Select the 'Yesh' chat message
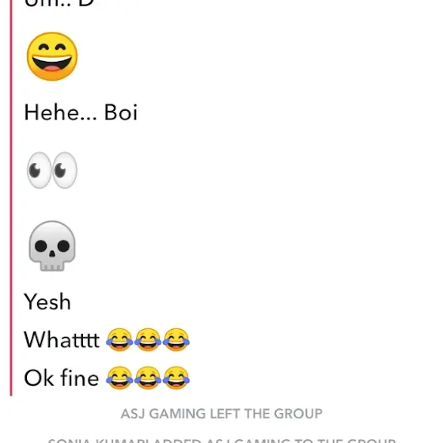This screenshot has width=443, height=443. coord(47,301)
